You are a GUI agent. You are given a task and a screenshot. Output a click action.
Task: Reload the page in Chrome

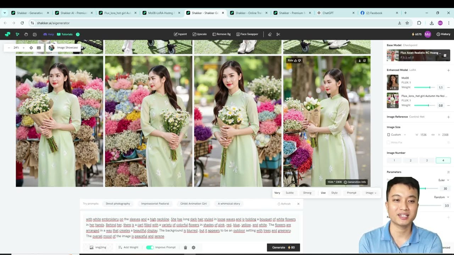coord(22,23)
